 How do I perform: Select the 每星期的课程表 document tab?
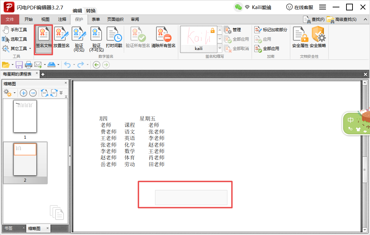[17, 74]
